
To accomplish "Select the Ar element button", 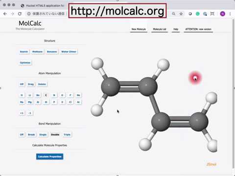I will pos(78,102).
